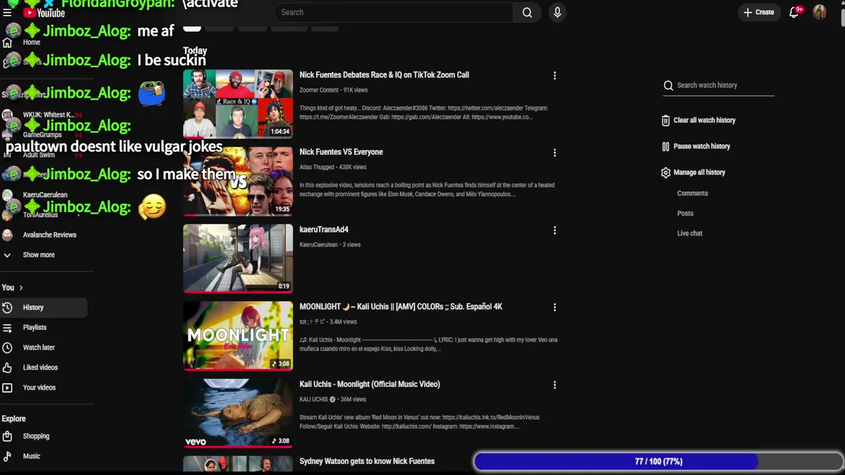This screenshot has width=845, height=475.
Task: Click the History clock icon
Action: 7,307
